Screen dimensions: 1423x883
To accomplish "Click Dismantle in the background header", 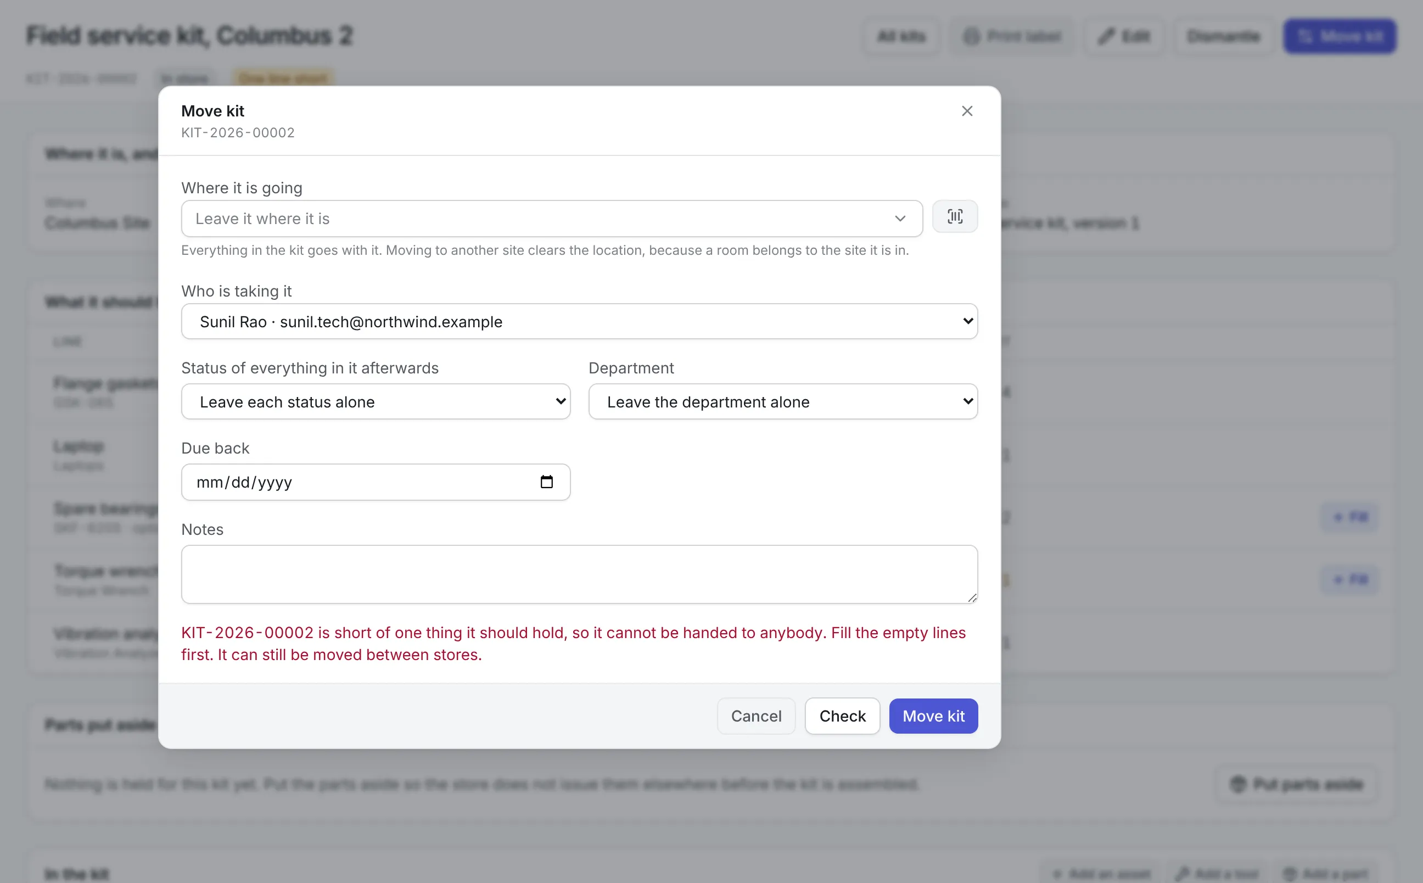I will pos(1223,36).
